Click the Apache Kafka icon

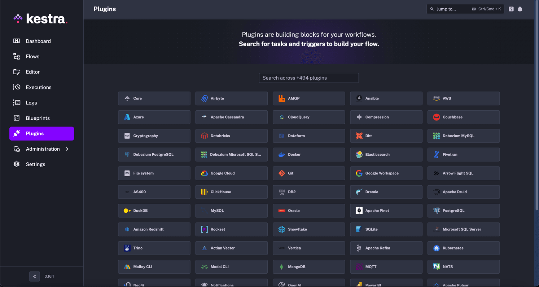point(359,248)
